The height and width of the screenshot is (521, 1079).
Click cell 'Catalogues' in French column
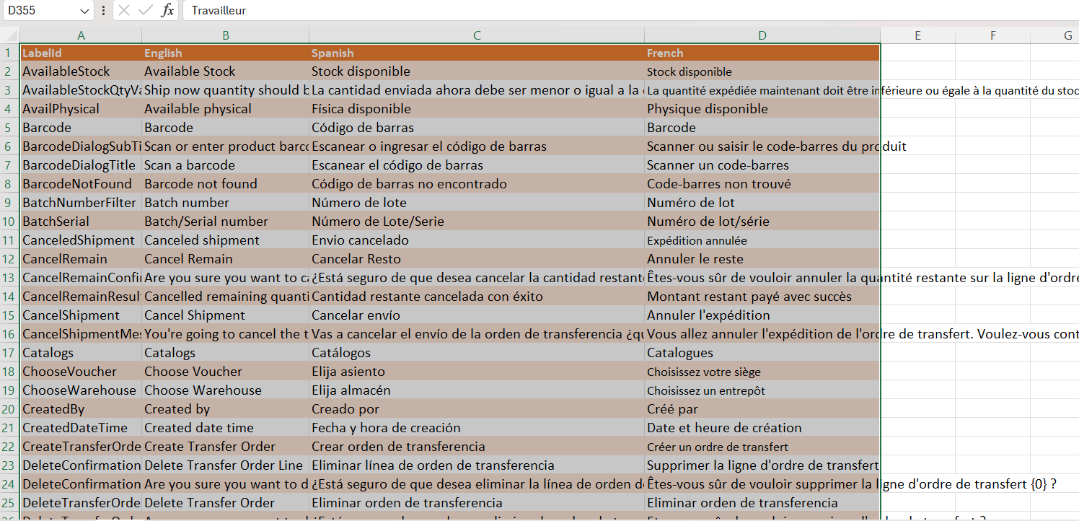pos(762,353)
